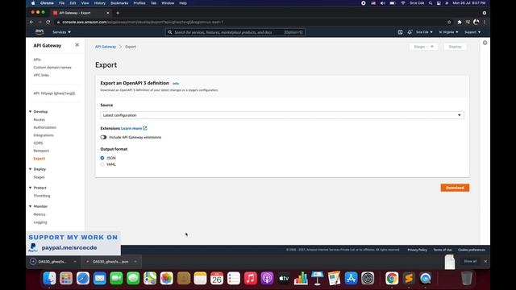Go to Routes in sidebar
This screenshot has height=290, width=516.
click(40, 120)
